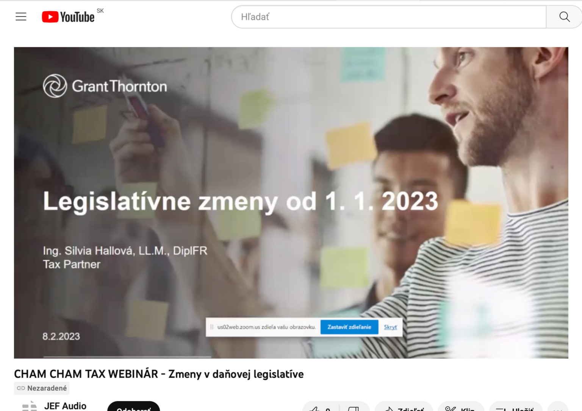582x411 pixels.
Task: Click the search magnifier button
Action: (564, 17)
